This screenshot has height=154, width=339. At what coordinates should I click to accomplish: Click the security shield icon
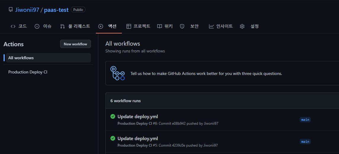coord(182,26)
